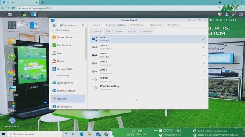
Task: Open Control Panel help question mark
Action: click(189, 20)
